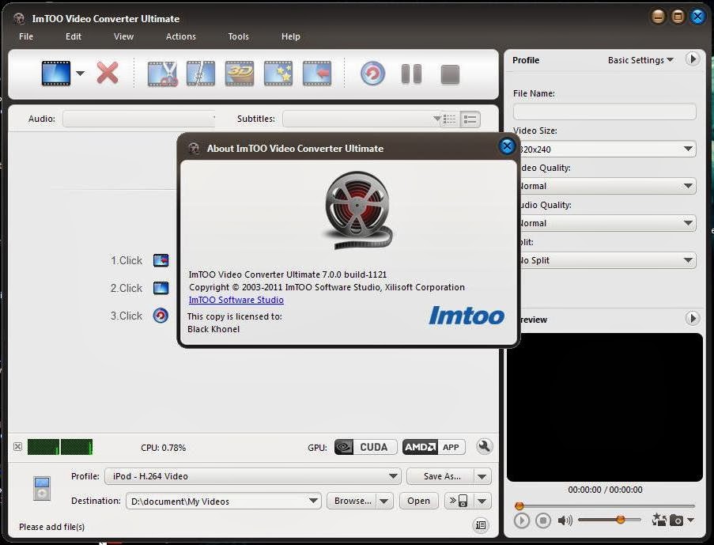Viewport: 714px width, 545px height.
Task: Mute the preview speaker icon
Action: (x=565, y=520)
